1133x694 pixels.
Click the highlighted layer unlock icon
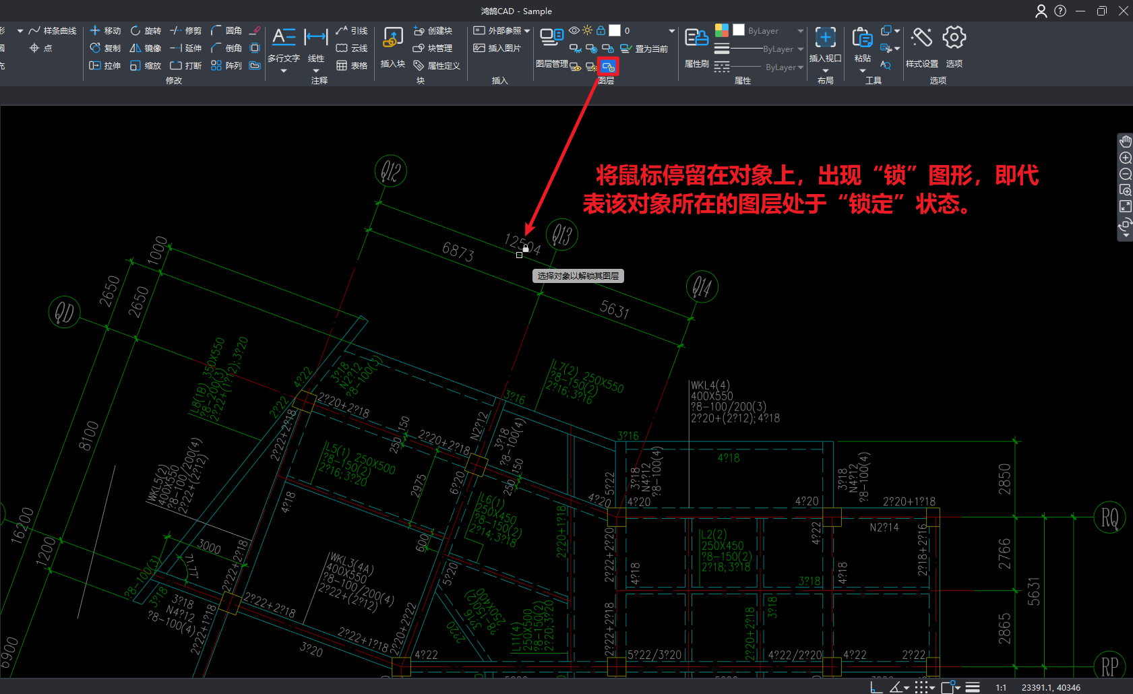tap(608, 67)
